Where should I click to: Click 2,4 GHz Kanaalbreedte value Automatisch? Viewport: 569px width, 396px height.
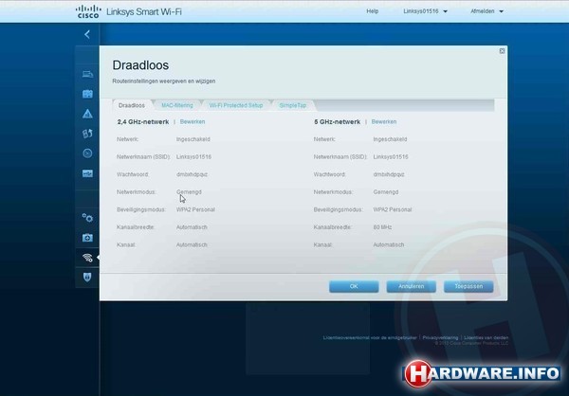coord(192,227)
